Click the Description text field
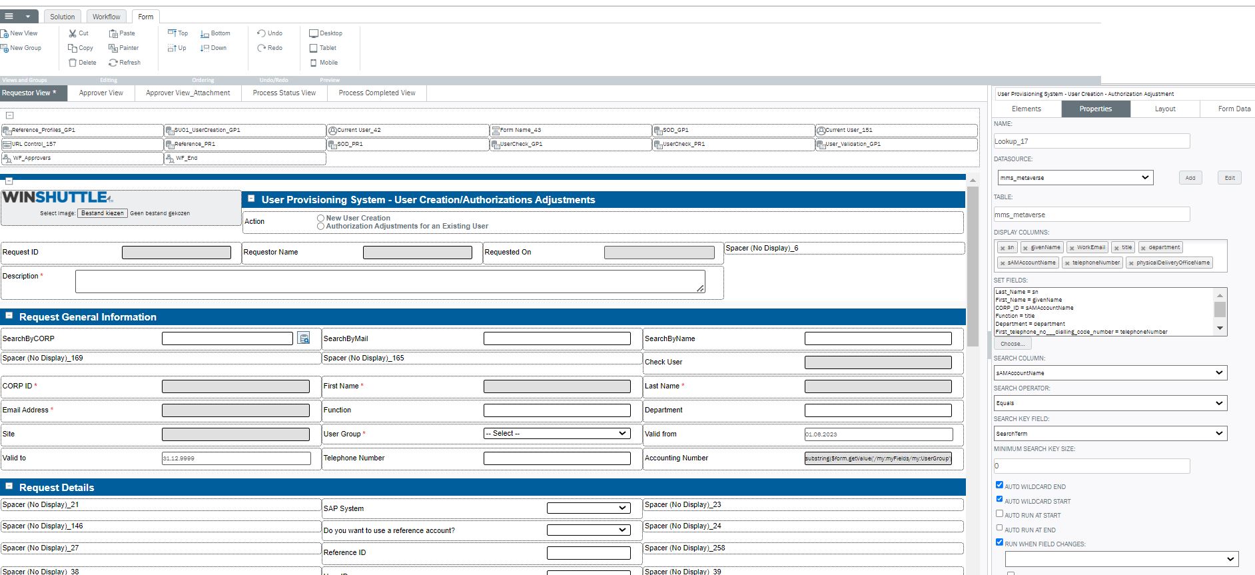Viewport: 1255px width, 575px height. coord(390,282)
